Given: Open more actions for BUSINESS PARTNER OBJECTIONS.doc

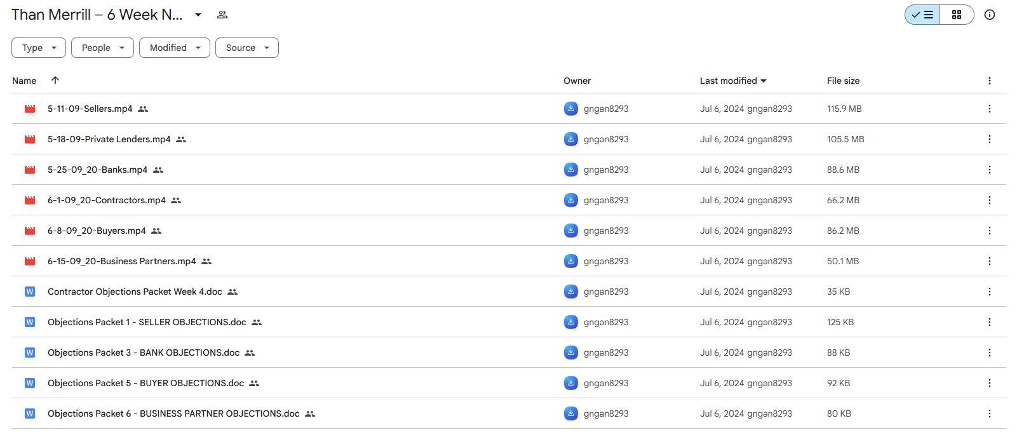Looking at the screenshot, I should click(x=989, y=413).
